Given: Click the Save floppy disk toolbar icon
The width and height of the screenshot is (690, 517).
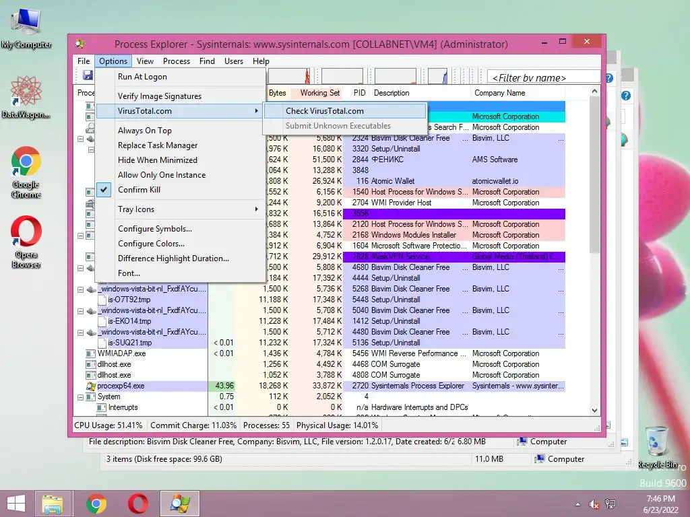Looking at the screenshot, I should pos(88,75).
